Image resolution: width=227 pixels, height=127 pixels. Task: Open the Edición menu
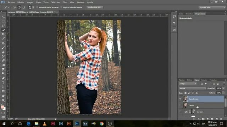pos(21,2)
